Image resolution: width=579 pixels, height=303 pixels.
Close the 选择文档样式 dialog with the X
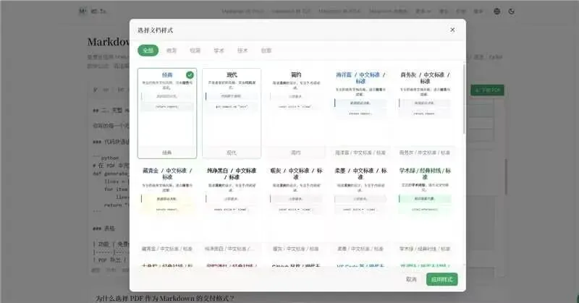click(452, 30)
